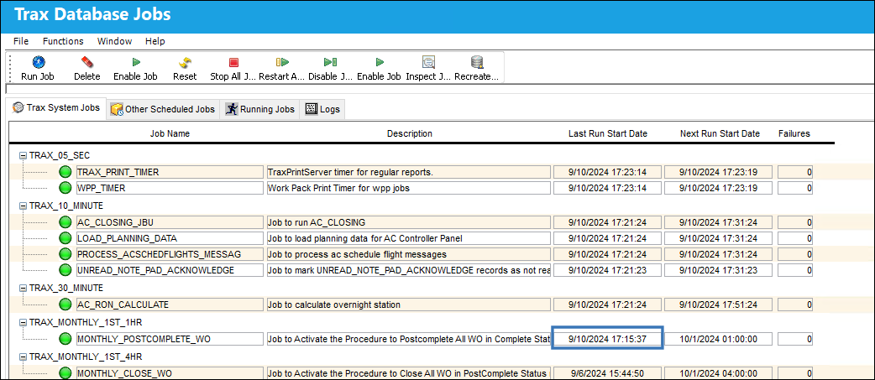Select the TRAX_PRINT_TIMER job name
This screenshot has width=875, height=380.
click(x=170, y=172)
